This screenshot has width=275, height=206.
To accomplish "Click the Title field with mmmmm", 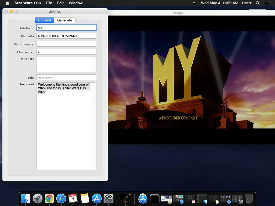I will [66, 78].
